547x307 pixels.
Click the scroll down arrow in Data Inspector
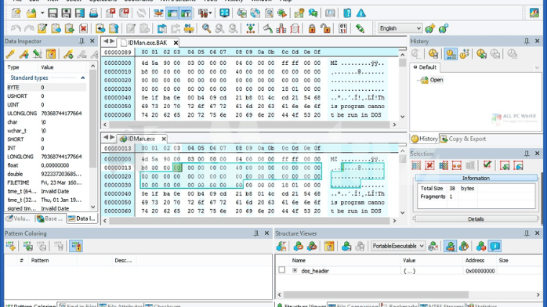pyautogui.click(x=92, y=207)
